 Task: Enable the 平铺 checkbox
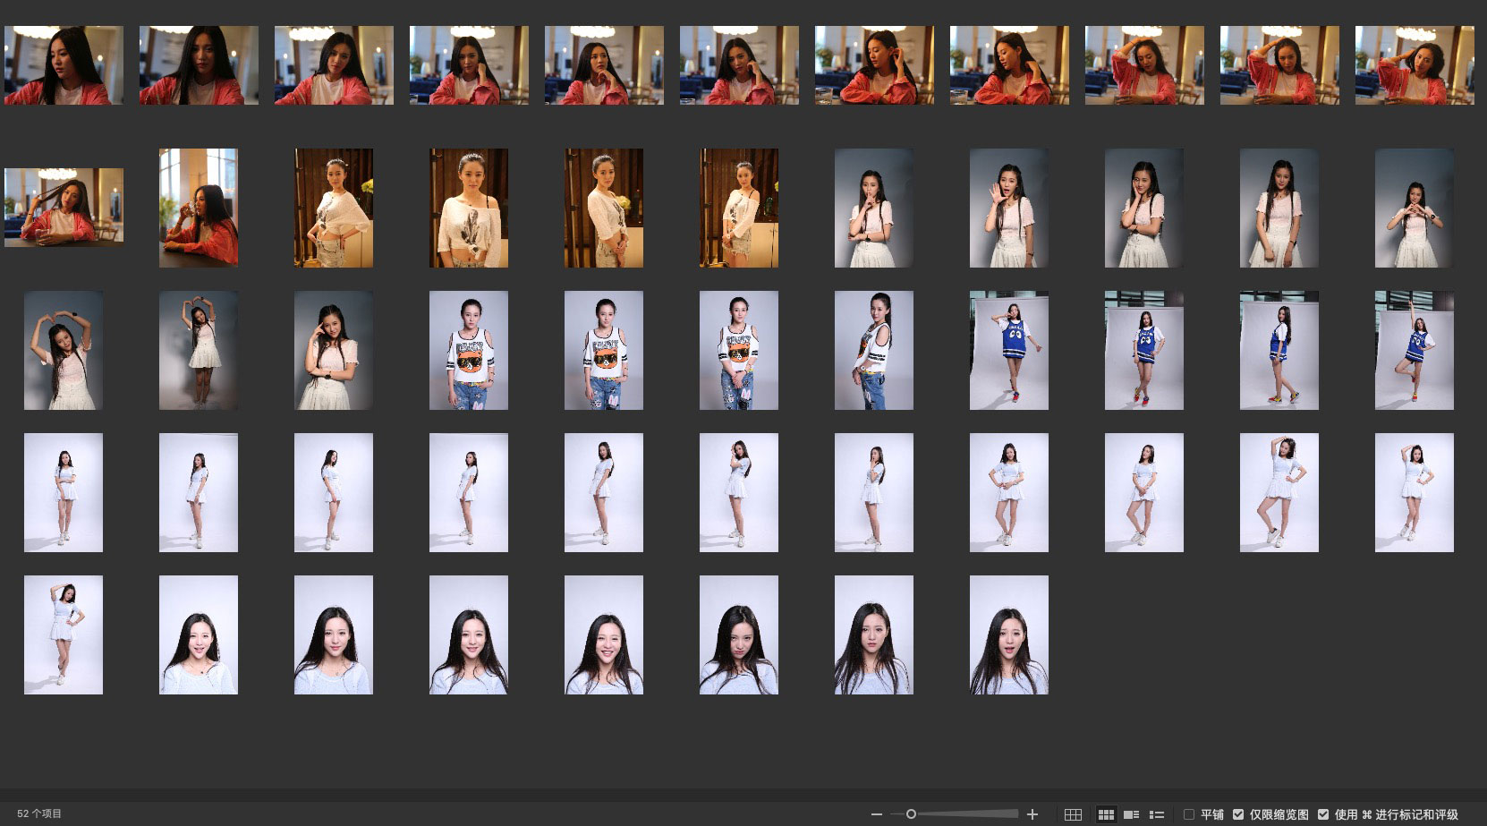coord(1189,814)
